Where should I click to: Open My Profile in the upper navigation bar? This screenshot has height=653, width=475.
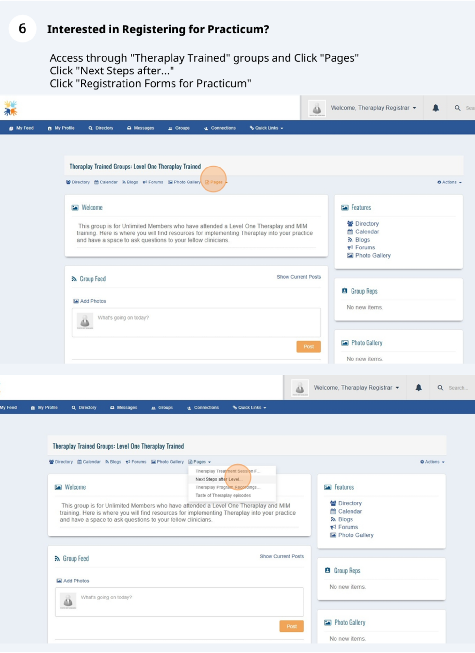61,128
